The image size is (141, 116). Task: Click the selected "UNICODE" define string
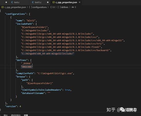pos(27,67)
